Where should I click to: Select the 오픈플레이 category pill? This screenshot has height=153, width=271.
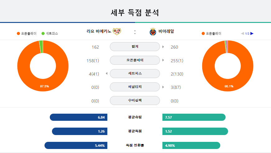click(135, 60)
